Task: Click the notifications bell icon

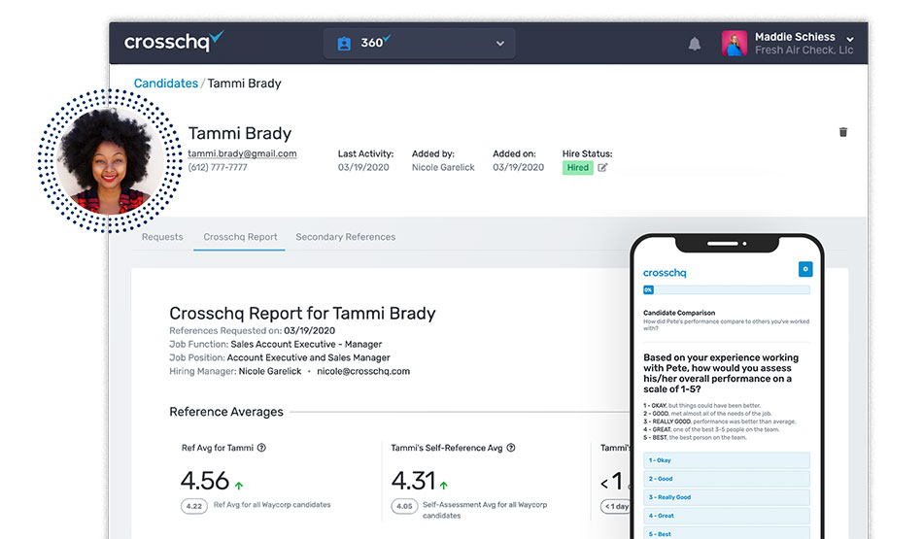Action: pyautogui.click(x=695, y=44)
